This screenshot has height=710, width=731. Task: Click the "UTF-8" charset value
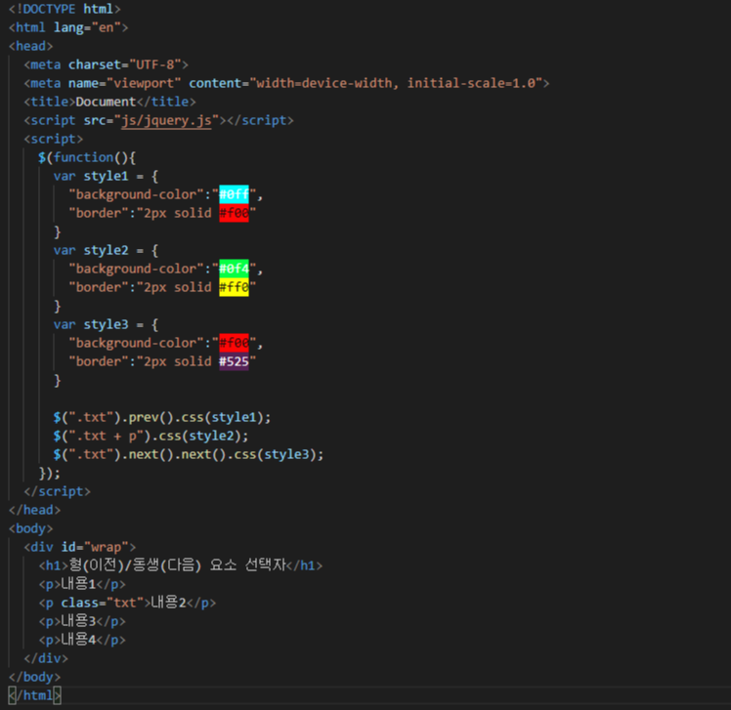155,64
